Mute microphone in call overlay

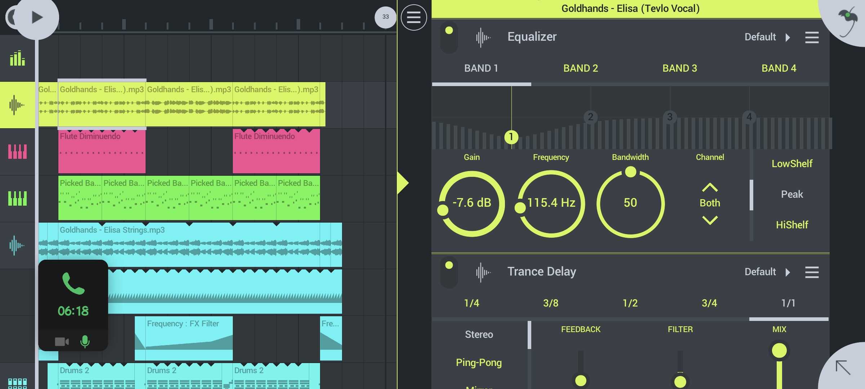pyautogui.click(x=85, y=341)
